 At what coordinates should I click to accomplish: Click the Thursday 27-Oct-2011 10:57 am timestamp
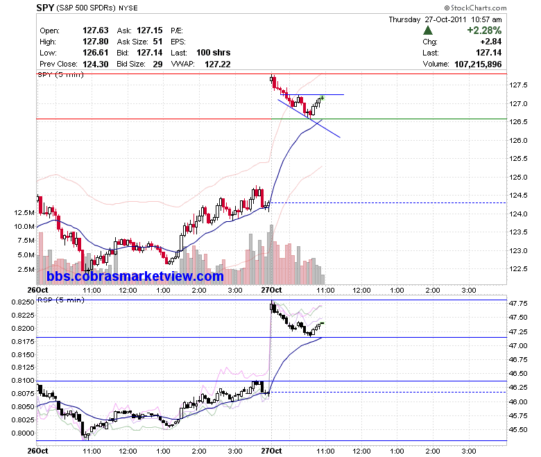[x=445, y=19]
